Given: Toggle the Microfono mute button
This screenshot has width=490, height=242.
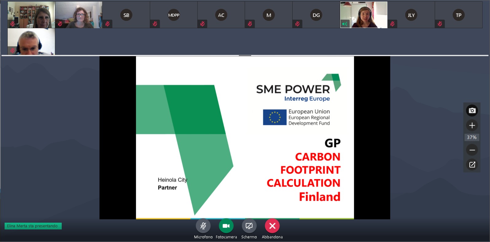Looking at the screenshot, I should click(203, 226).
